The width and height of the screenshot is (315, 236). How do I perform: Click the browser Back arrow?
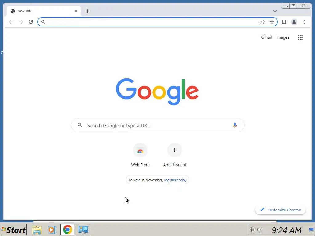point(11,22)
